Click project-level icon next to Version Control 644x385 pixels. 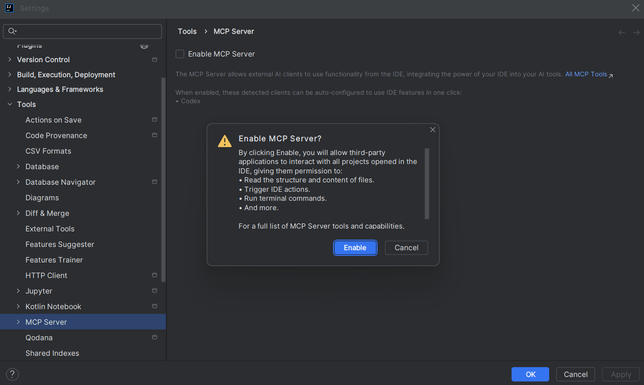(155, 60)
